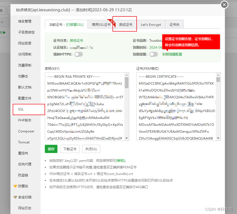This screenshot has width=237, height=214.
Task: Click green play arrow in background page
Action: (x=4, y=32)
